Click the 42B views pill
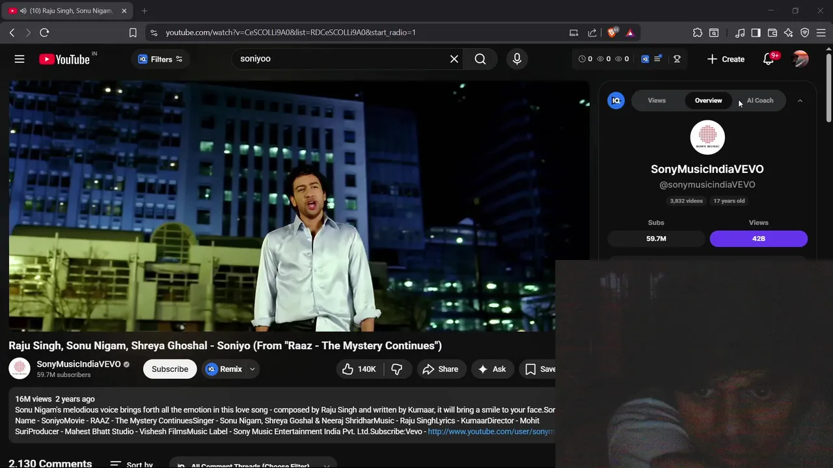The width and height of the screenshot is (833, 468). [x=758, y=239]
